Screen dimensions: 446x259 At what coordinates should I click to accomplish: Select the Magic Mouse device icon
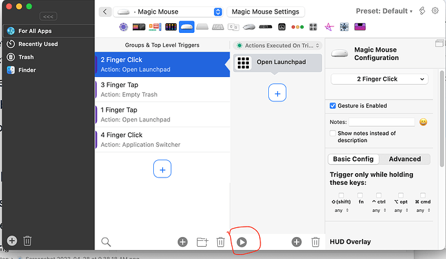tap(187, 27)
